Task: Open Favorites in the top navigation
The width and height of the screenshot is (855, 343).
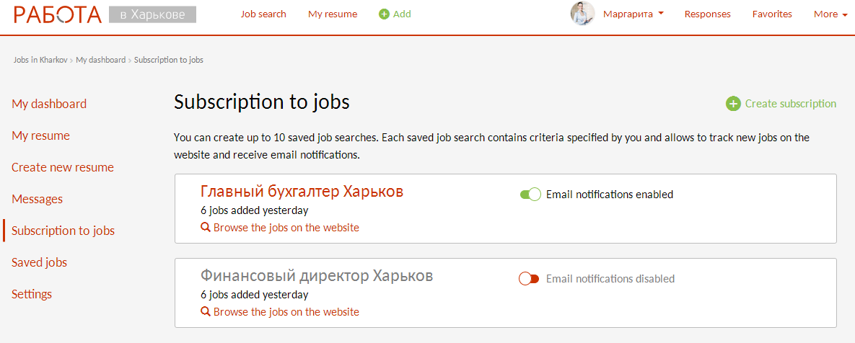Action: 771,14
